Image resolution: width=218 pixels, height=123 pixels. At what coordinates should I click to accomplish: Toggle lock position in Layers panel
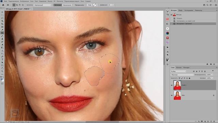pos(185,78)
